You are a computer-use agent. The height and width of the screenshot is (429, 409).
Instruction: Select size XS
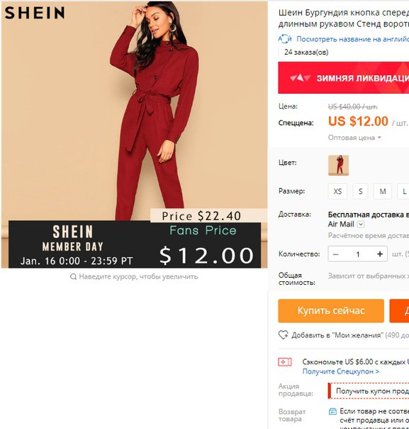[x=337, y=191]
